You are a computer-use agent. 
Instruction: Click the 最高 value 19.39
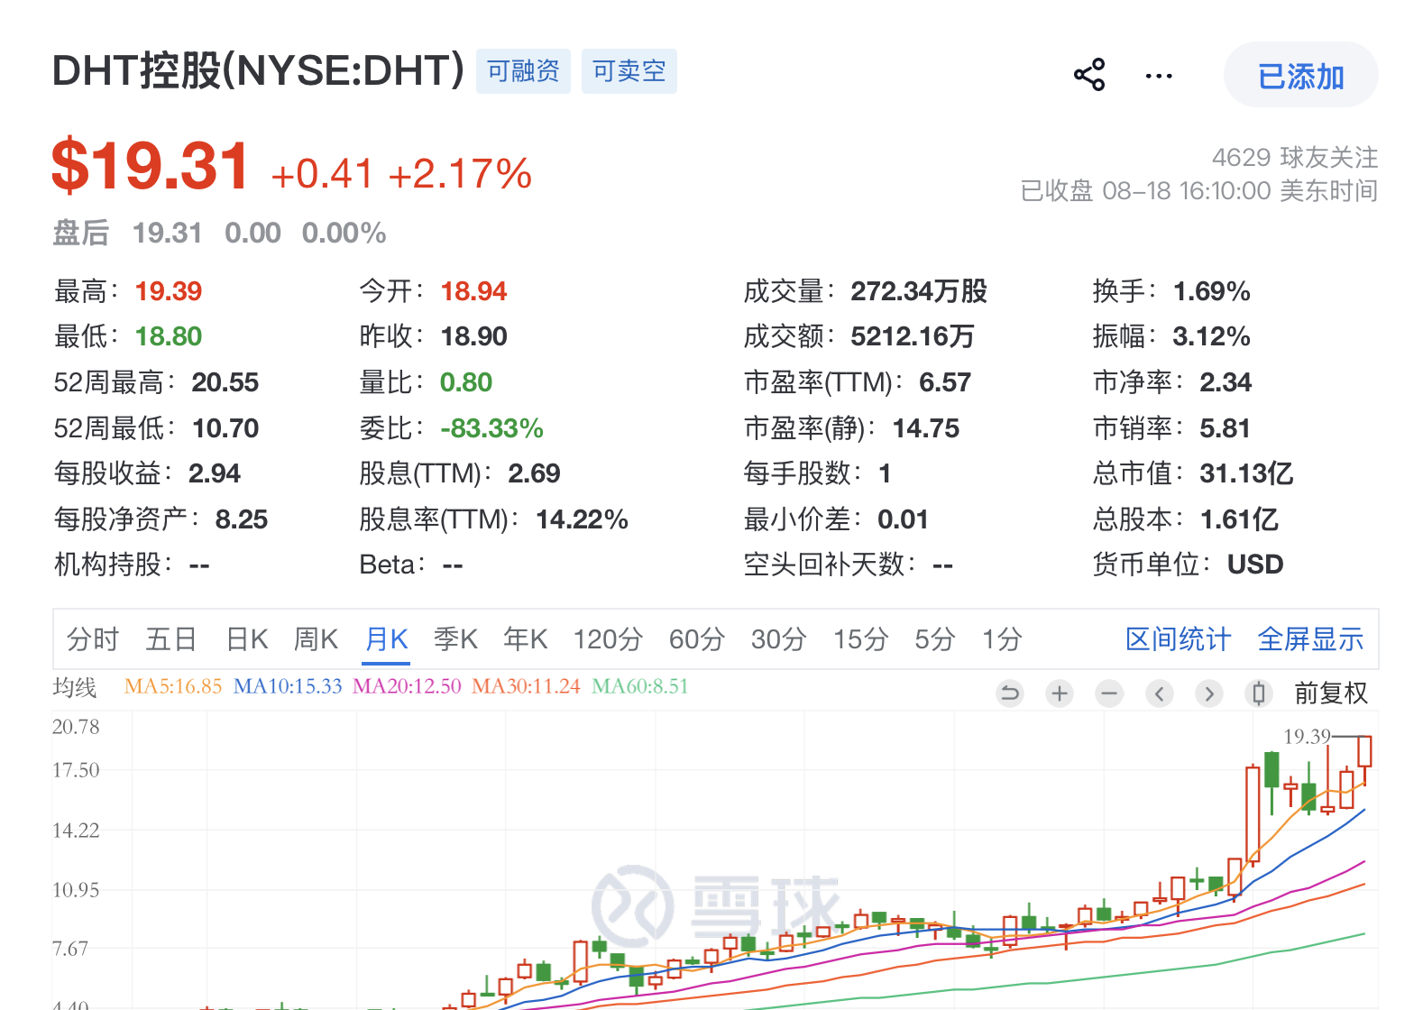(x=169, y=291)
